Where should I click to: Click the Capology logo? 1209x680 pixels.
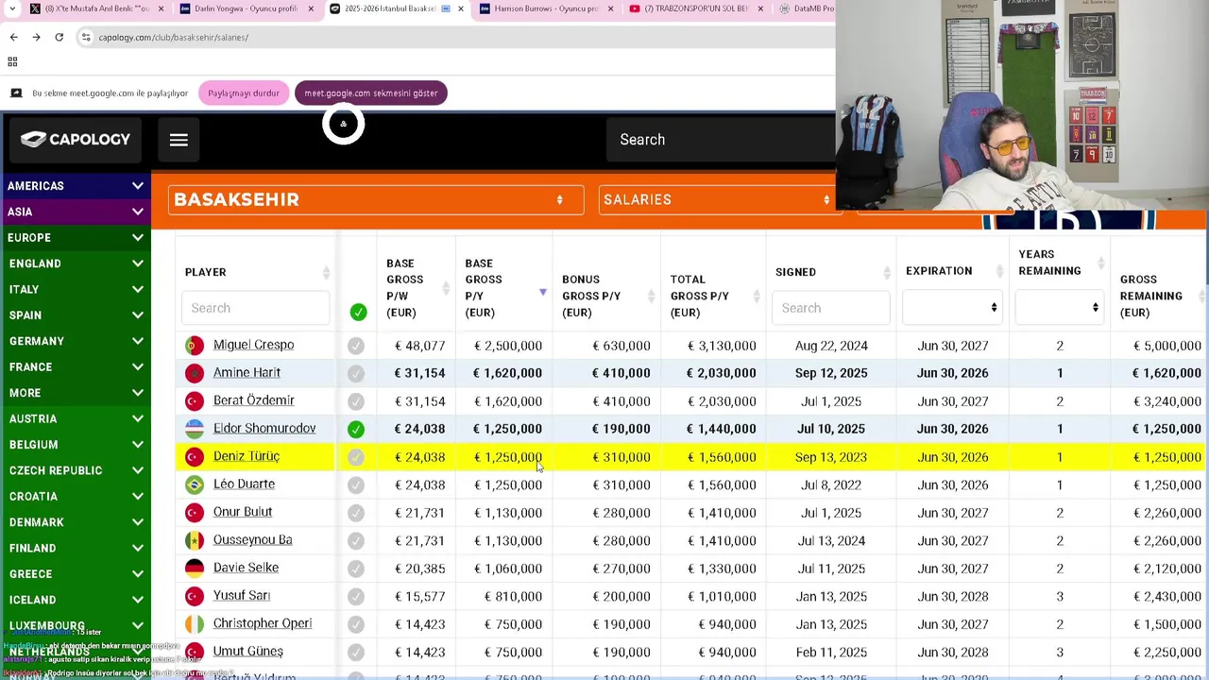pos(76,140)
